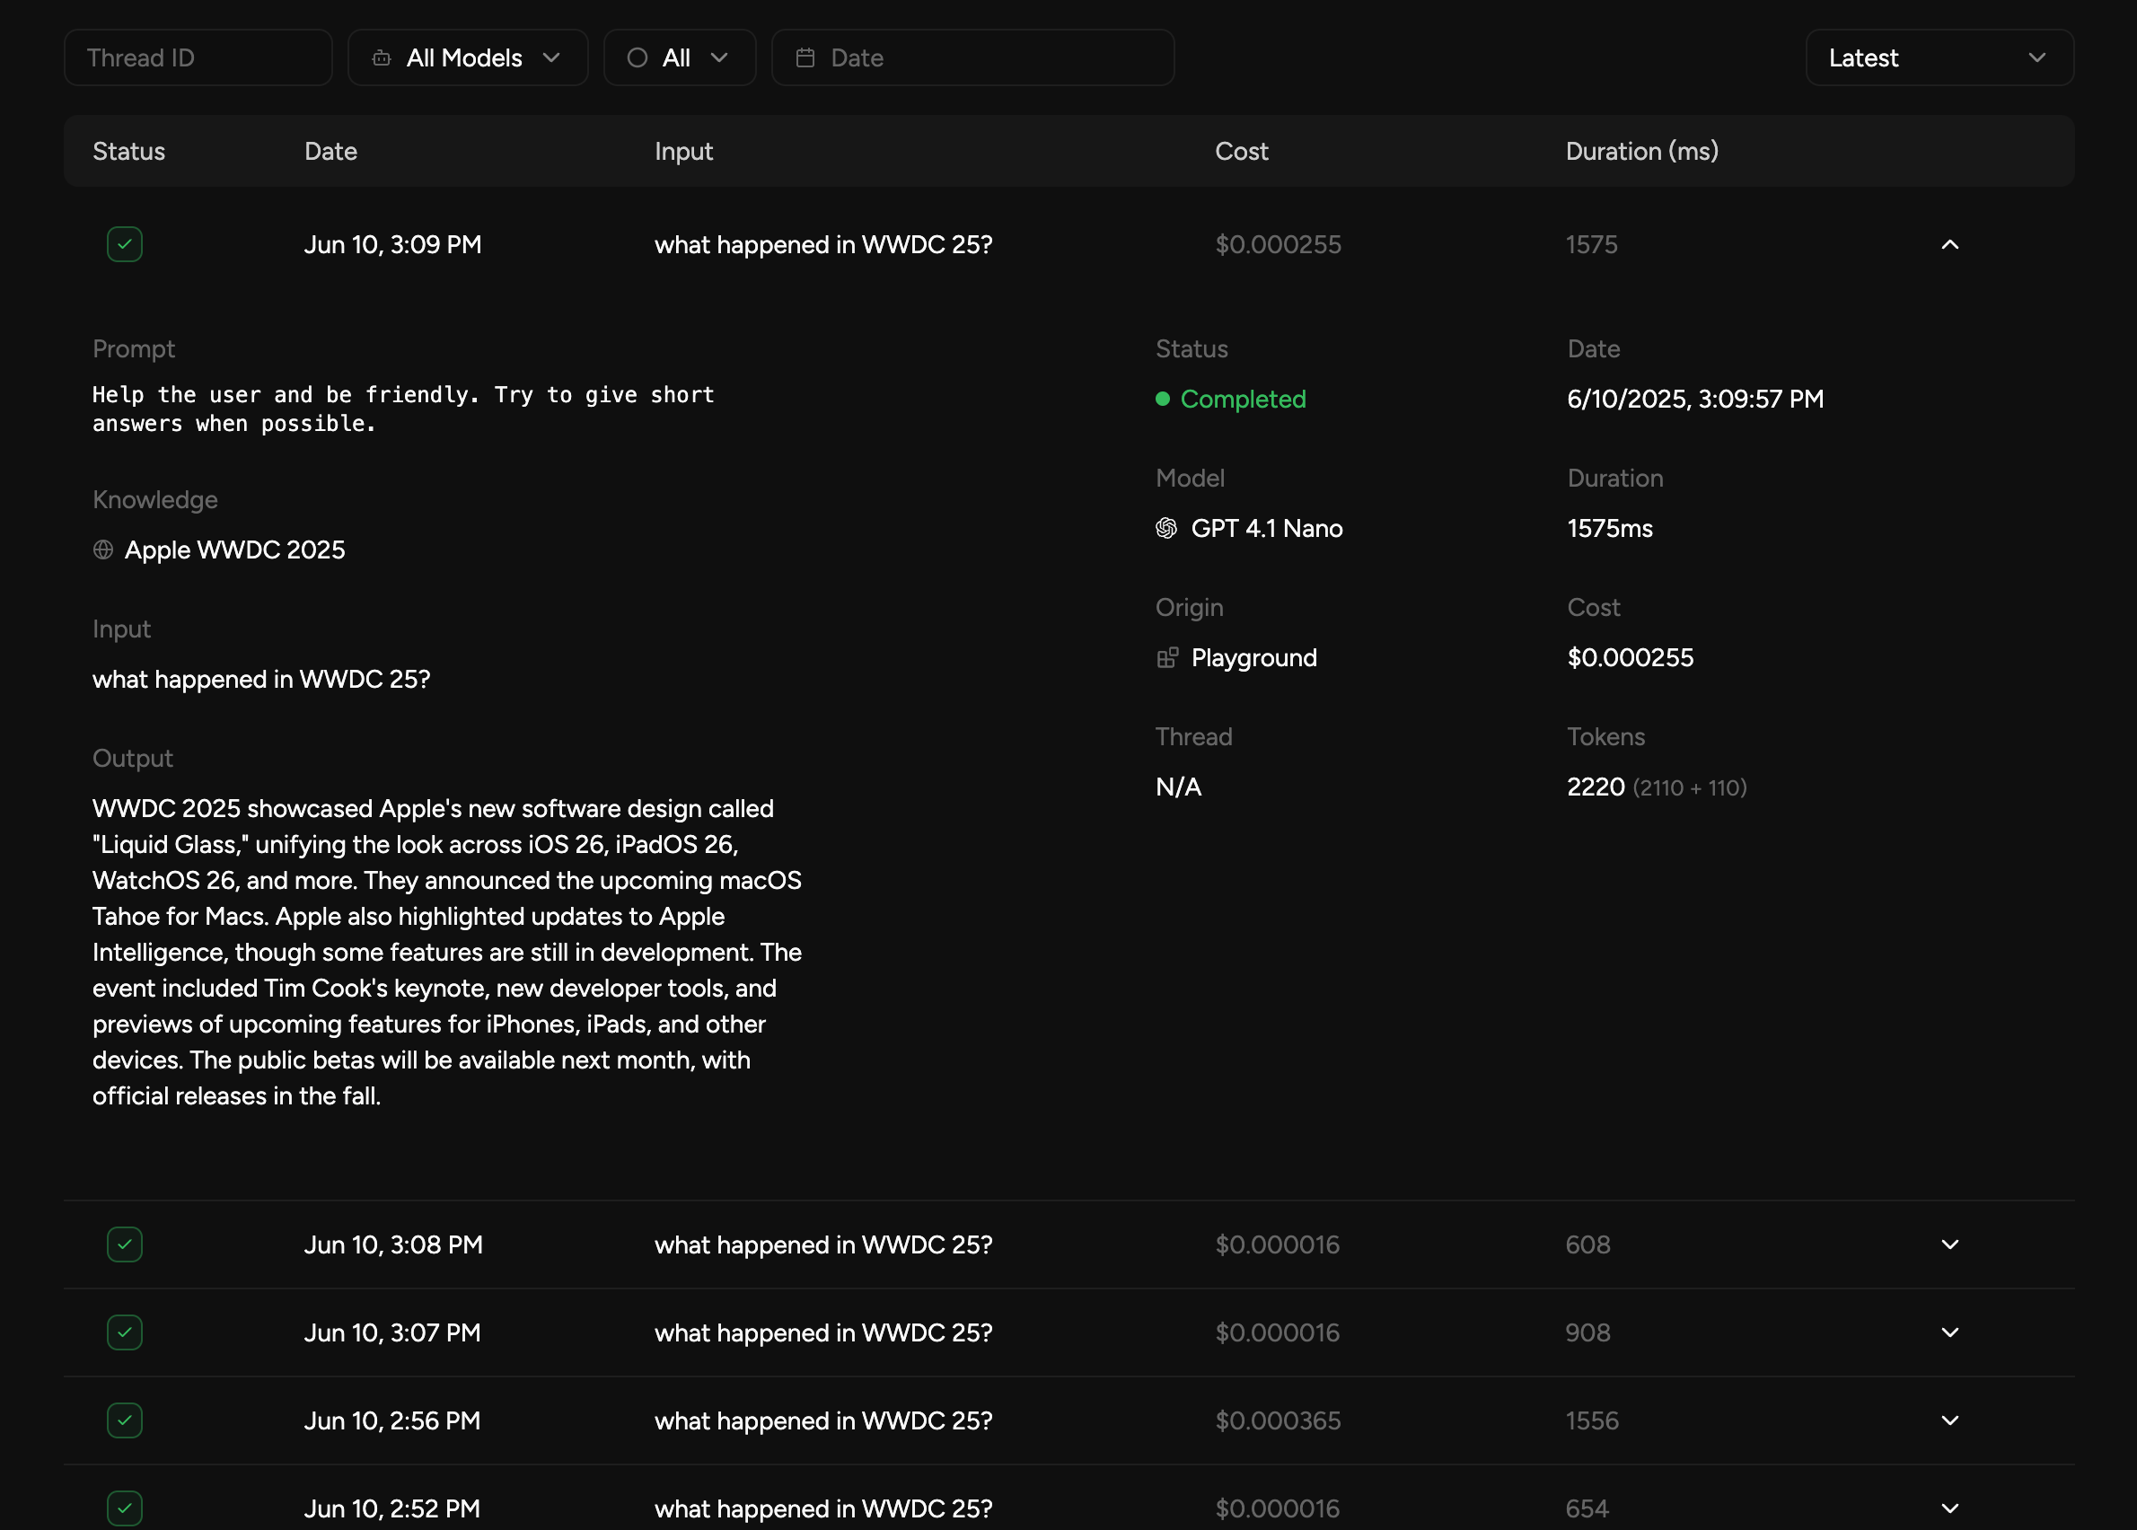Click the Playground origin label
This screenshot has width=2137, height=1530.
(x=1253, y=657)
